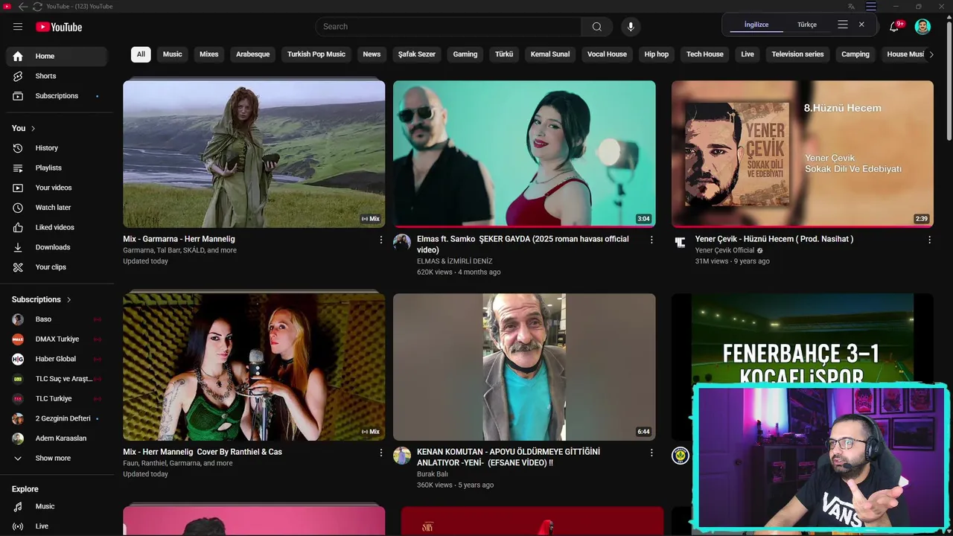Open the Adem Karaaslan subscription

57,438
